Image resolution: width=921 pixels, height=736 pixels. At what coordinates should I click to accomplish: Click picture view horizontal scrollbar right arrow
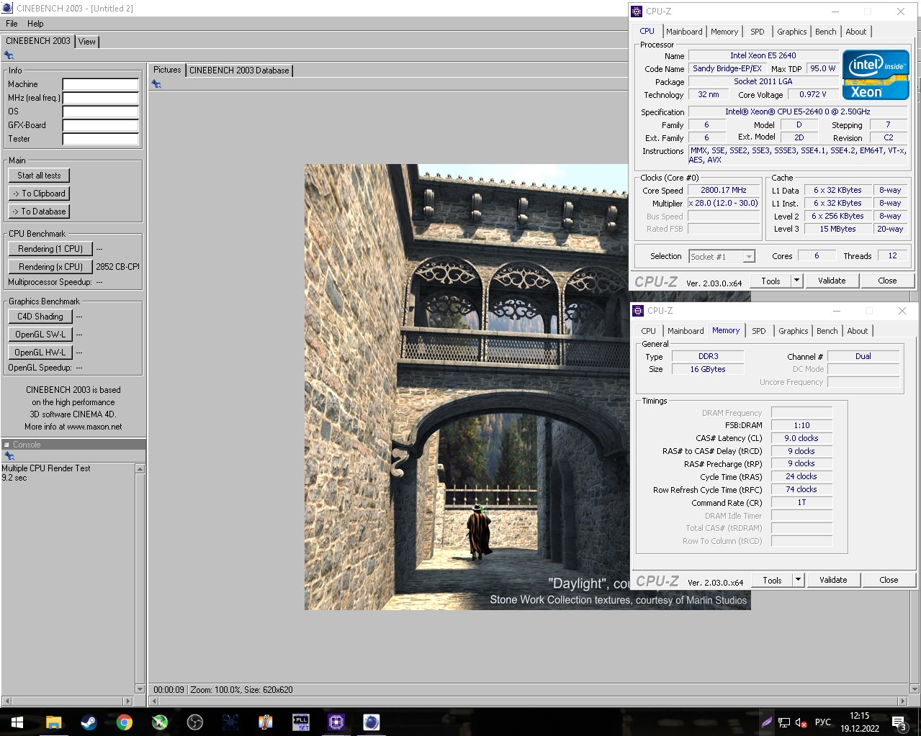click(903, 701)
